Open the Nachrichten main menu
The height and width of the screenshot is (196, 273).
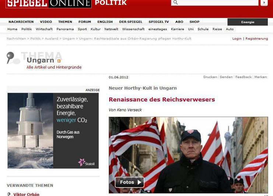(21, 22)
